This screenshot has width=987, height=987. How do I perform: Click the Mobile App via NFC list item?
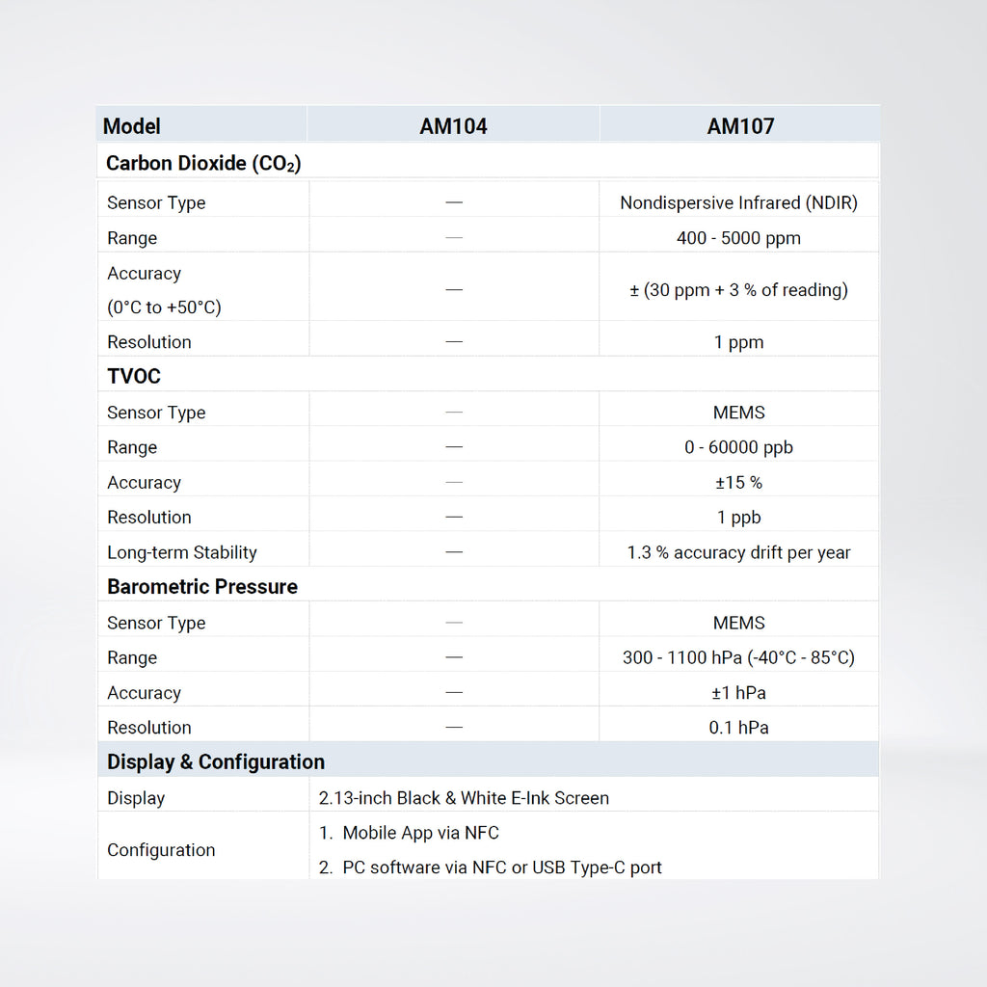coord(420,833)
